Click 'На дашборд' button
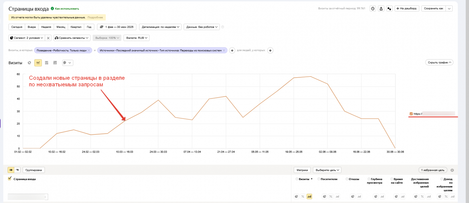469x203 pixels. (x=407, y=8)
